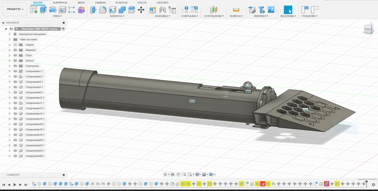Select the Fillet tool icon
This screenshot has width=378, height=191.
tap(103, 10)
